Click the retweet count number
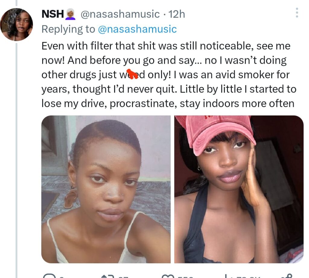The image size is (309, 278). click(x=123, y=276)
